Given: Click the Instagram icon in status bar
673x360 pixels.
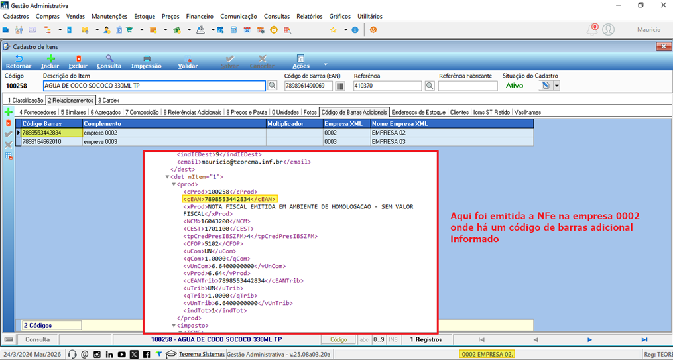Looking at the screenshot, I should [x=97, y=355].
